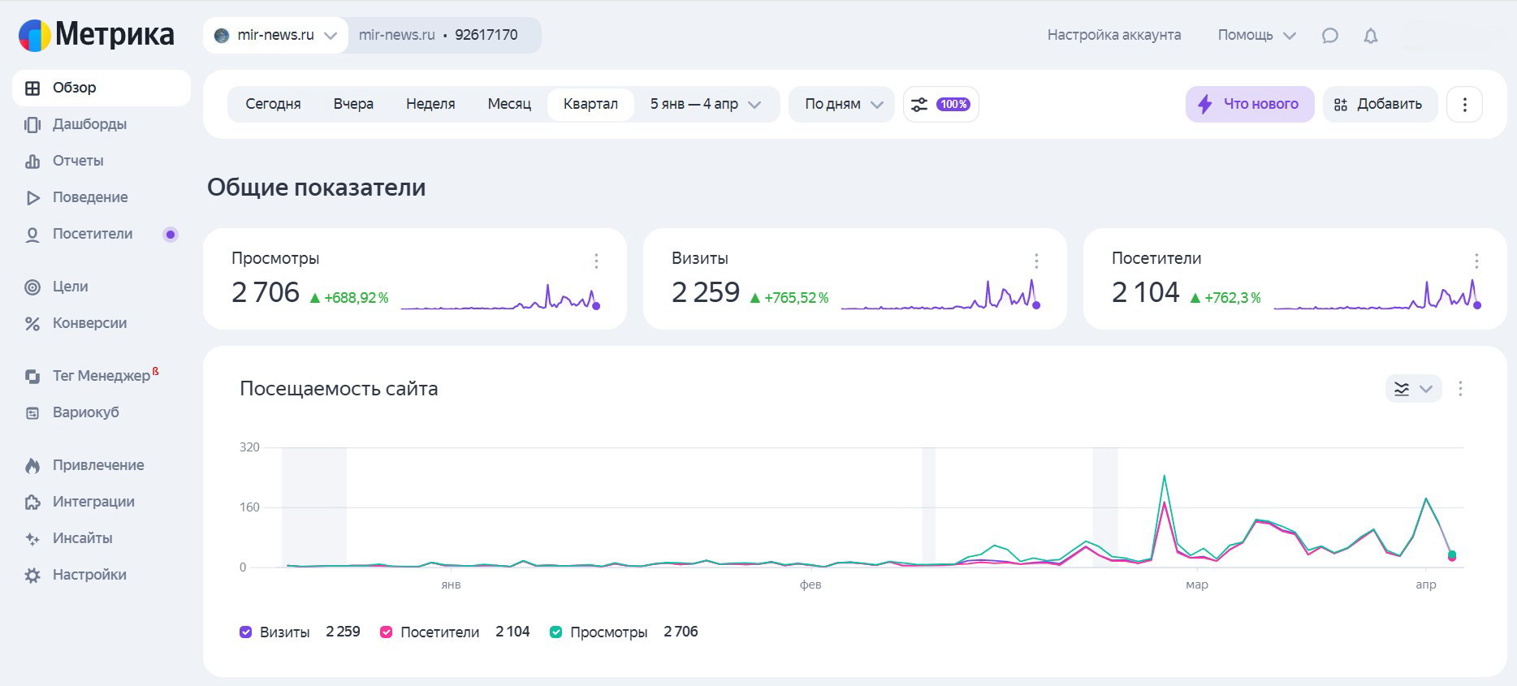1517x686 pixels.
Task: Disable the Просмотры series checkbox
Action: click(x=556, y=632)
